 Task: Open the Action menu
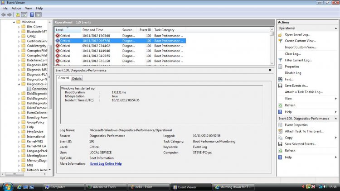click(x=16, y=8)
